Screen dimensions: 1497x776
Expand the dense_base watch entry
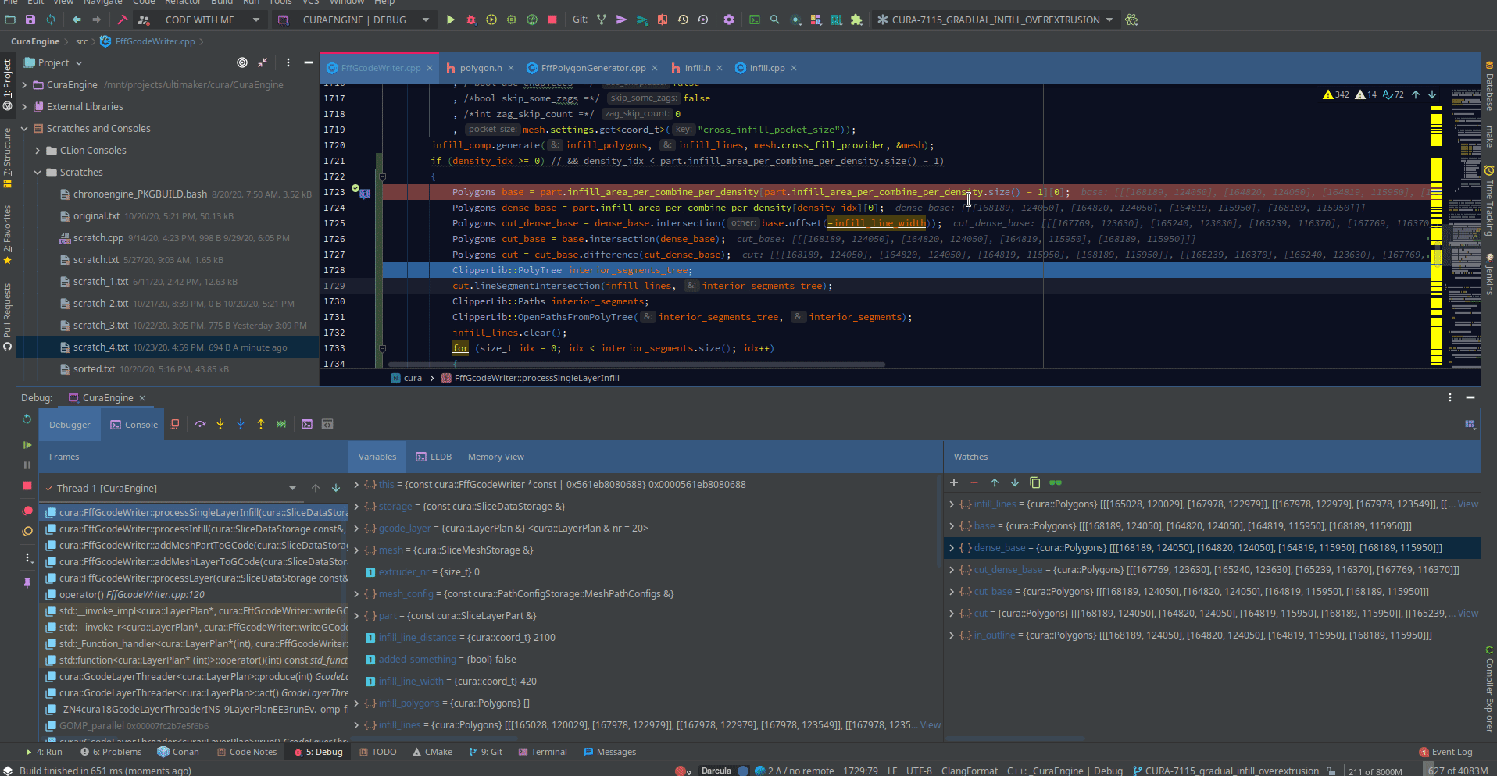point(952,548)
